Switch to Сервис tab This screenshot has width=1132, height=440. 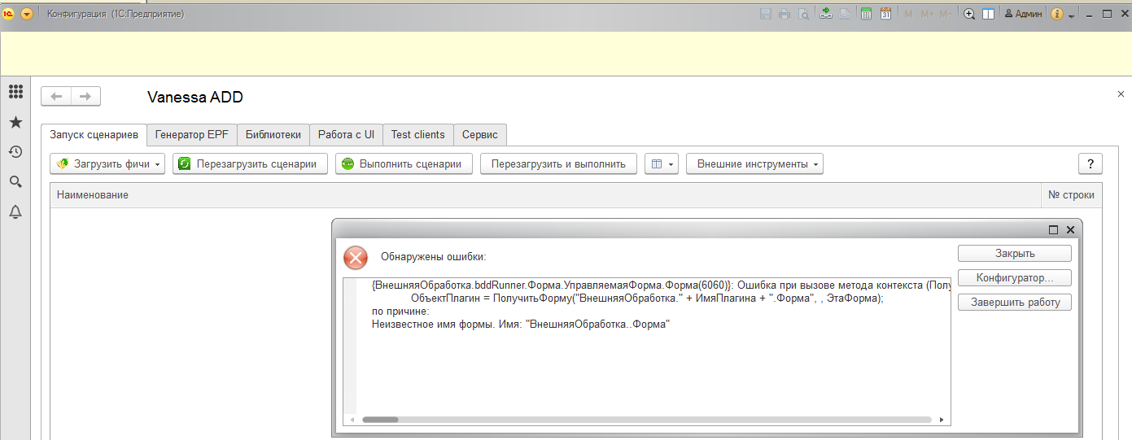[480, 134]
